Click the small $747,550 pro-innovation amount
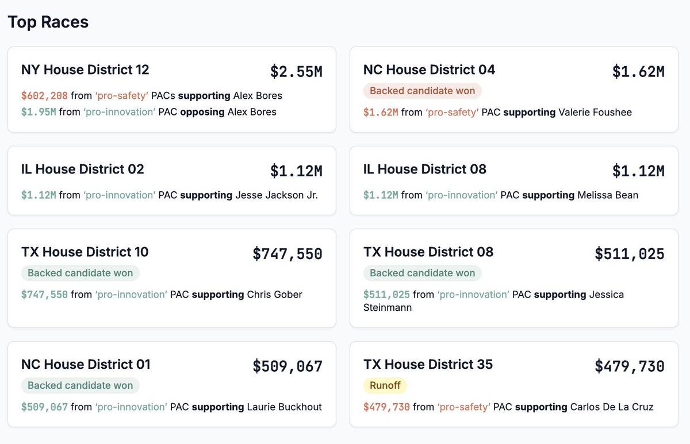 coord(44,295)
